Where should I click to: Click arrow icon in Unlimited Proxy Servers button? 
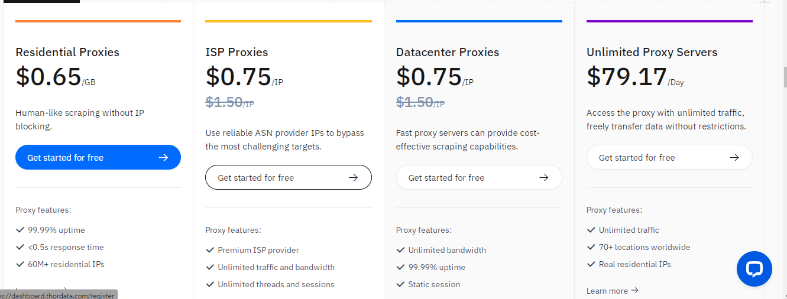734,158
